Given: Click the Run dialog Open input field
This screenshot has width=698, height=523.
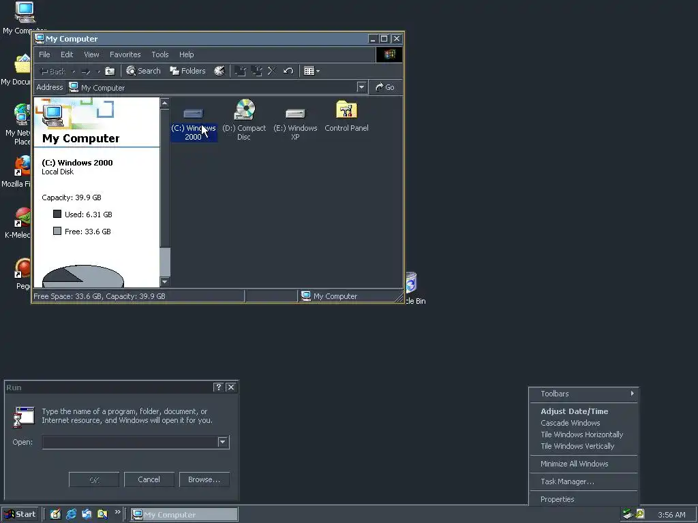Looking at the screenshot, I should [130, 442].
